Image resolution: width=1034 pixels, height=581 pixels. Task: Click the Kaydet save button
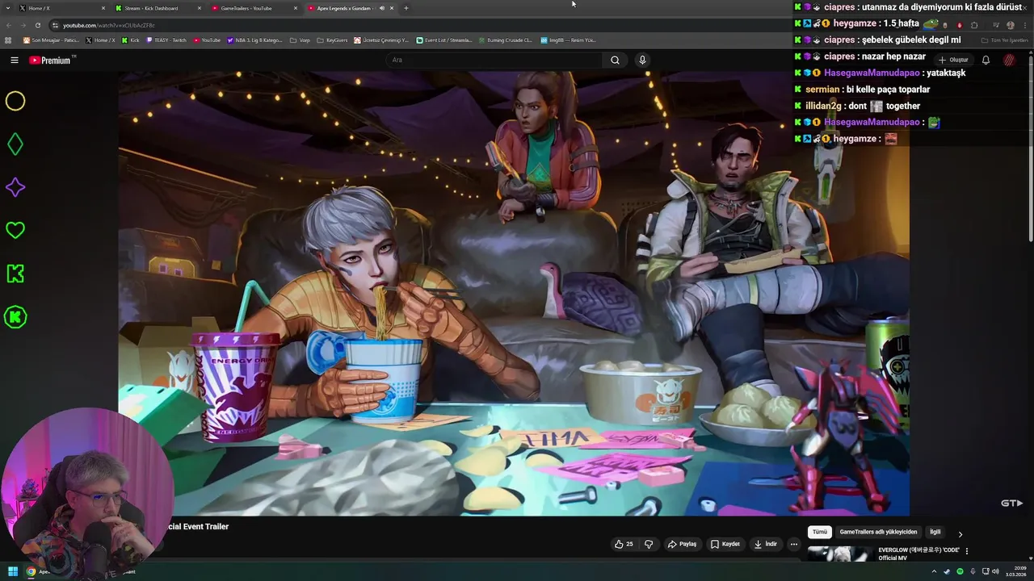725,544
